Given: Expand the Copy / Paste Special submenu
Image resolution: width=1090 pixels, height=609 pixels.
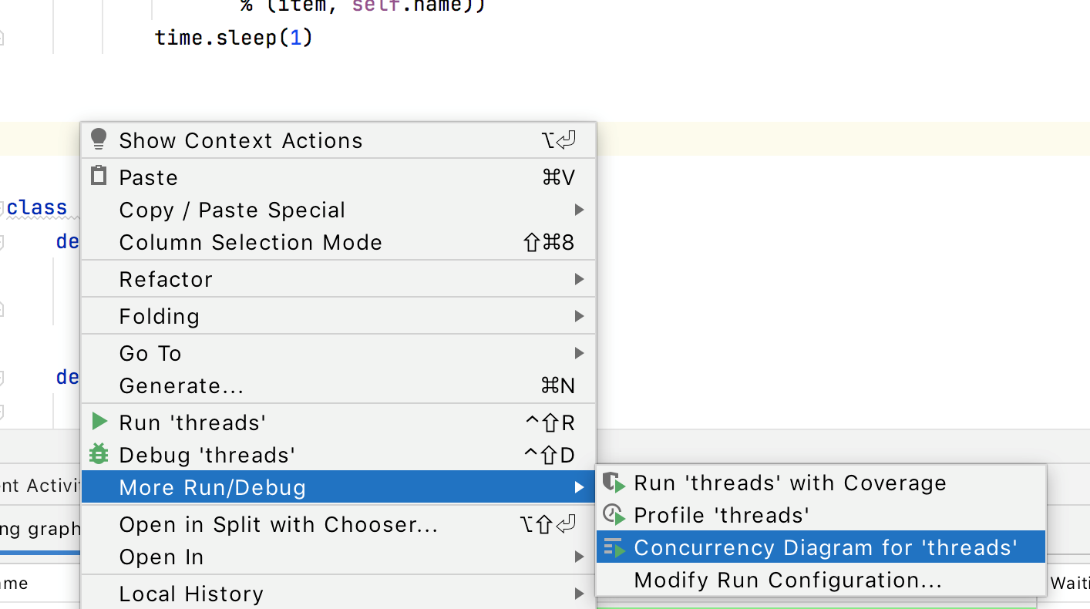Looking at the screenshot, I should 231,210.
